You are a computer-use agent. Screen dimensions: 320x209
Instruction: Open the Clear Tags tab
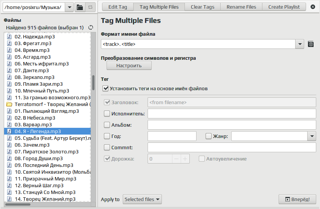coord(203,7)
